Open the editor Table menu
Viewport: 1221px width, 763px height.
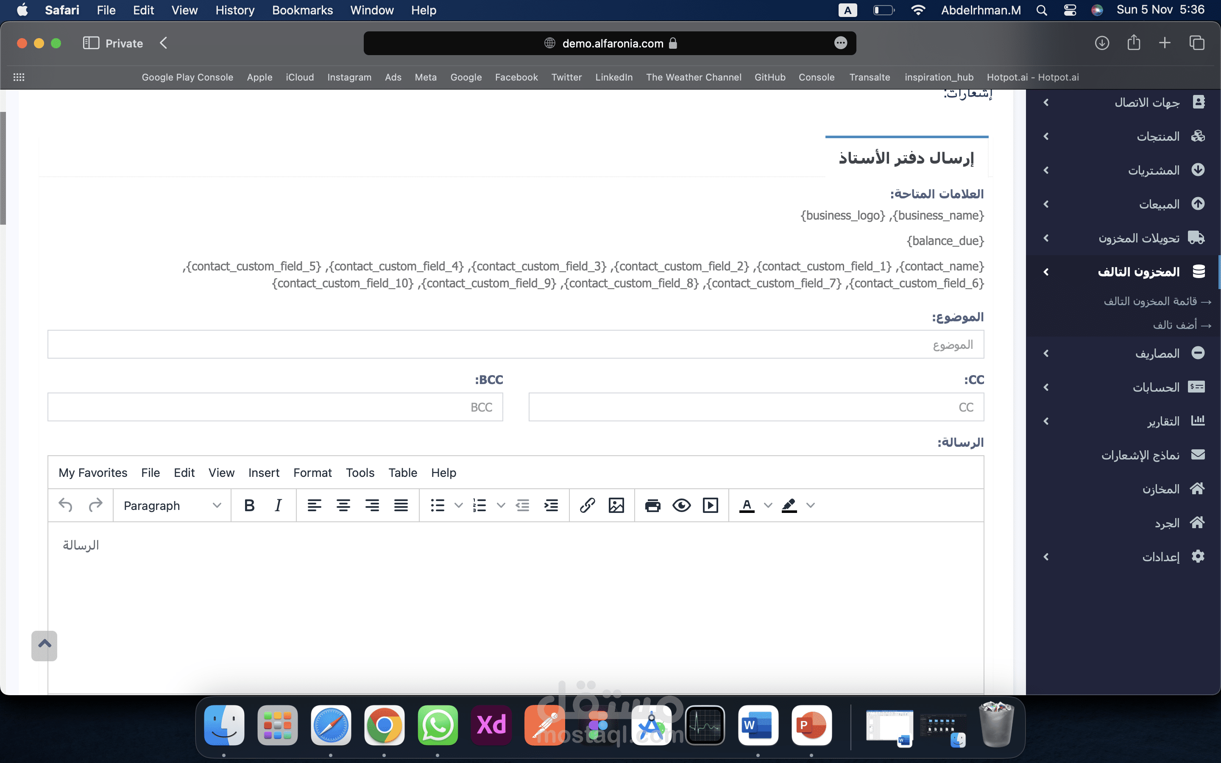tap(403, 473)
